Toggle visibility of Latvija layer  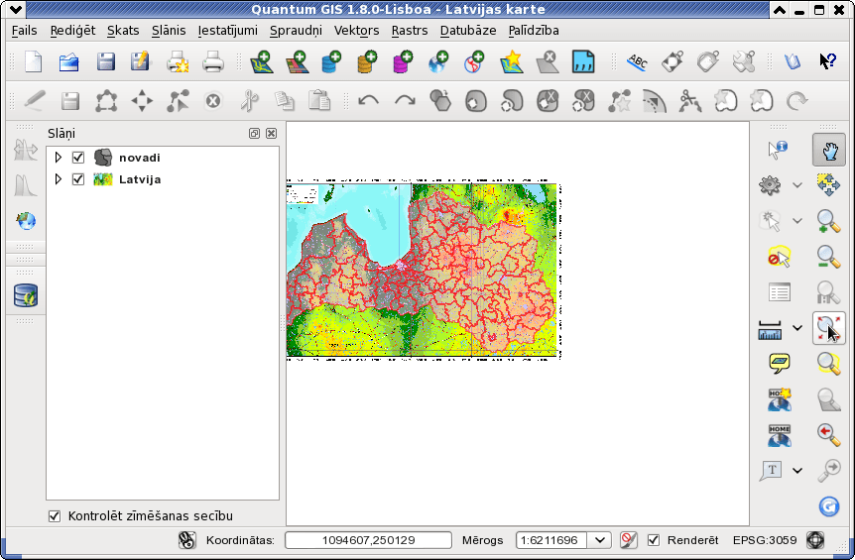click(78, 179)
